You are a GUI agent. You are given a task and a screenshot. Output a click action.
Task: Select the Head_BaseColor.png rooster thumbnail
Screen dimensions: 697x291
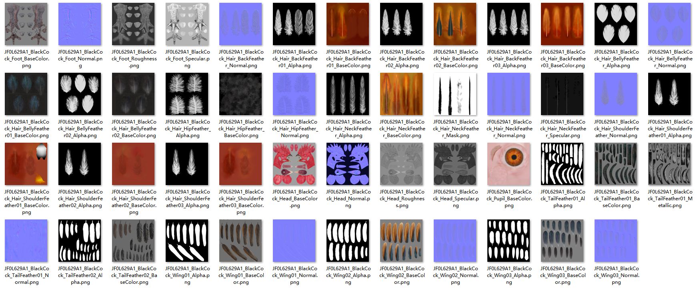point(294,164)
